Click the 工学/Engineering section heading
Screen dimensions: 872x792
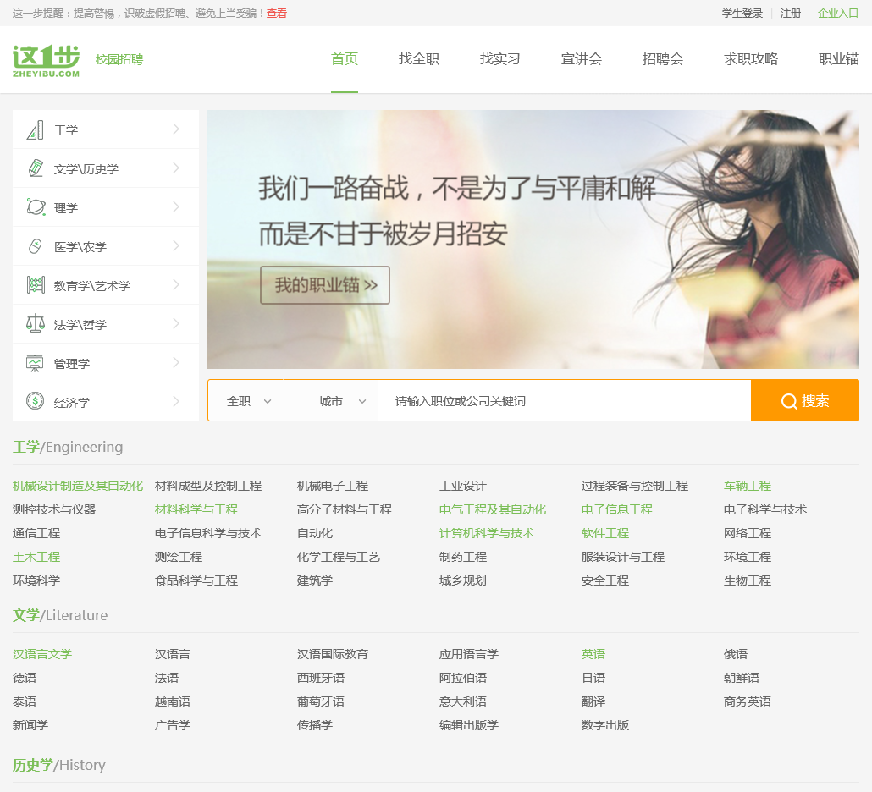pyautogui.click(x=68, y=447)
